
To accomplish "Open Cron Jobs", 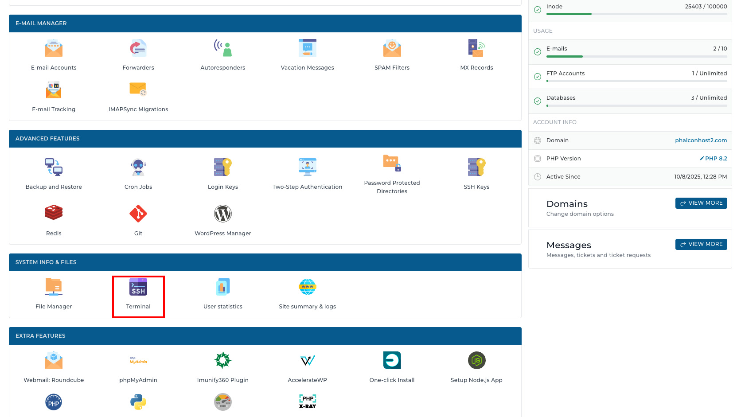I will (138, 175).
